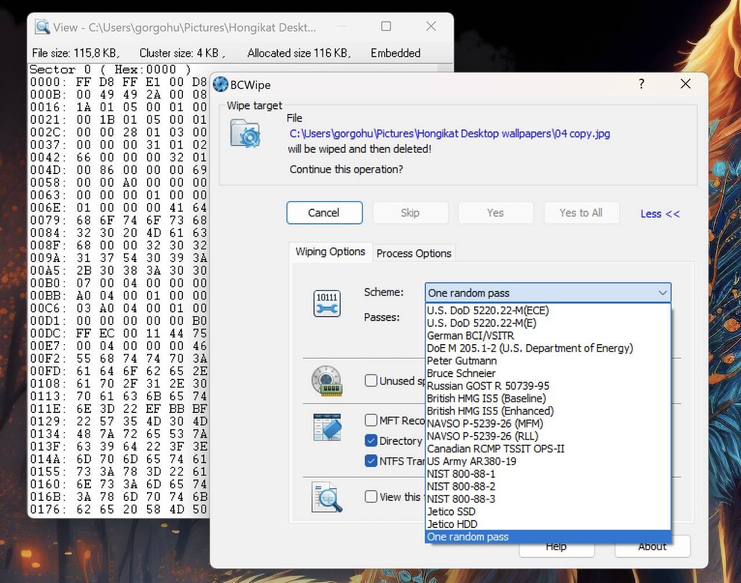Image resolution: width=741 pixels, height=583 pixels.
Task: Click the wiping scheme binary wrench icon
Action: pos(327,304)
